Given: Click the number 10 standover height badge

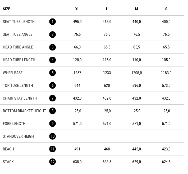Looking at the screenshot, I should point(52,136).
